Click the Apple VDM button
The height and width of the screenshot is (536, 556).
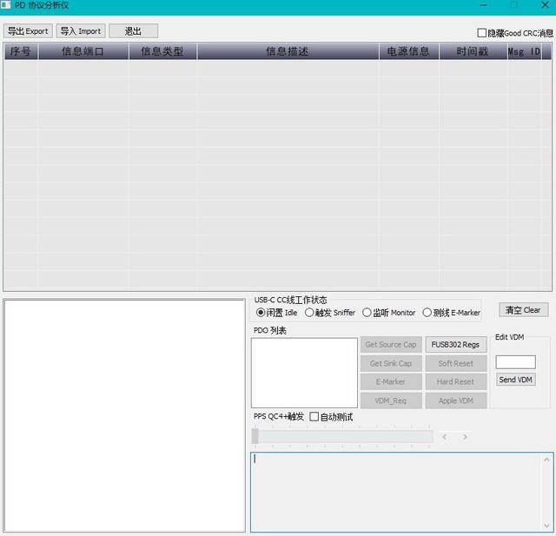tap(455, 400)
